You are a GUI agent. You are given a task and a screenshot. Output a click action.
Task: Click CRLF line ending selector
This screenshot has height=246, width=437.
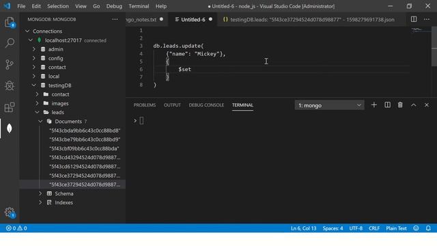374,228
